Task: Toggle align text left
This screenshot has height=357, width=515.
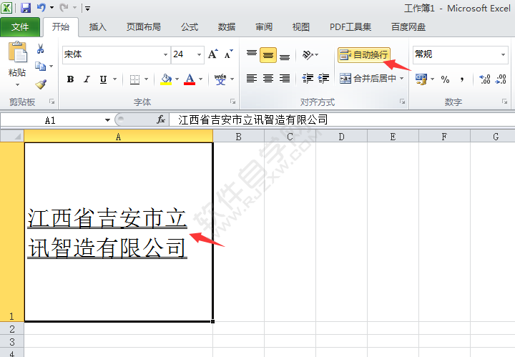Action: coord(252,78)
